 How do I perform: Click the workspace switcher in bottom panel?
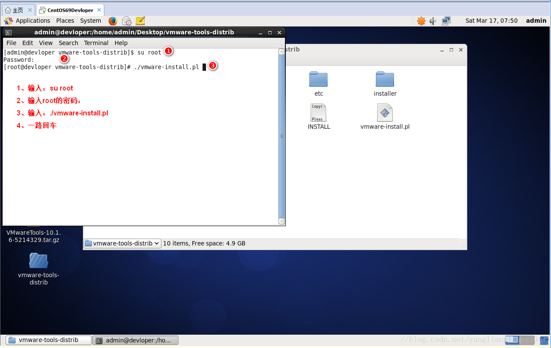click(519, 340)
